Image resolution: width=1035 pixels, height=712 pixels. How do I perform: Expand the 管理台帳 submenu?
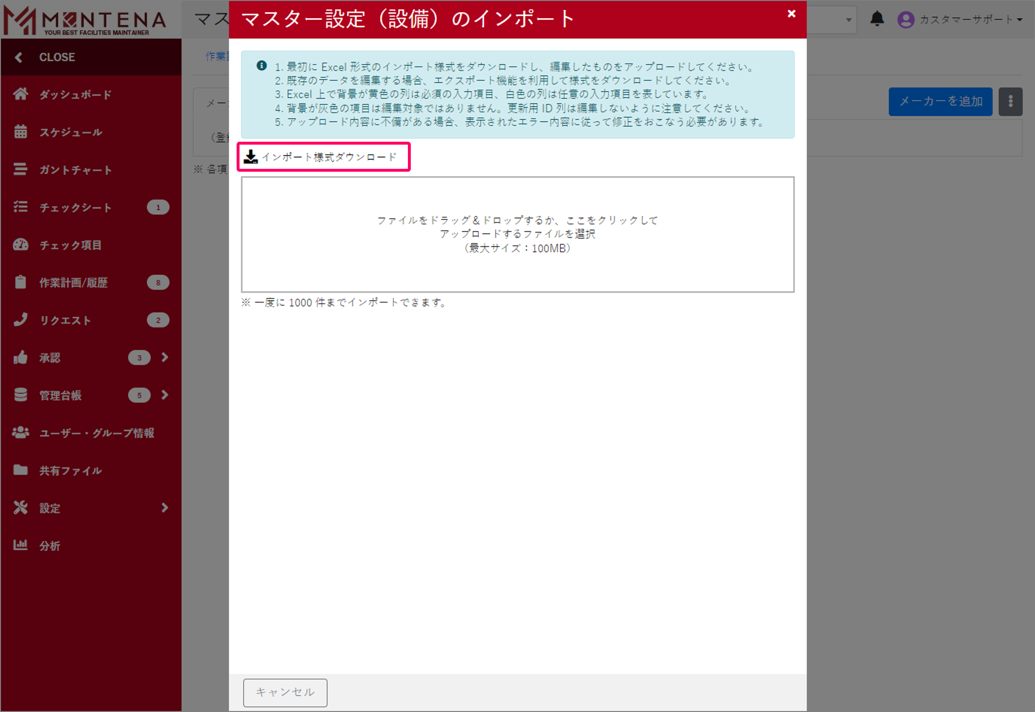(165, 395)
